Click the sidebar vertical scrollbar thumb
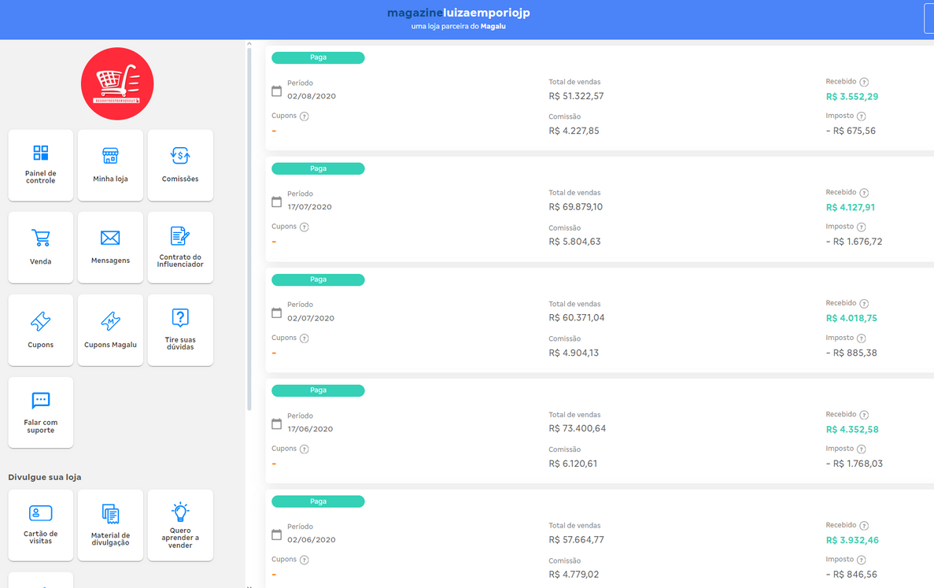Screen dimensions: 934x588 tap(249, 229)
